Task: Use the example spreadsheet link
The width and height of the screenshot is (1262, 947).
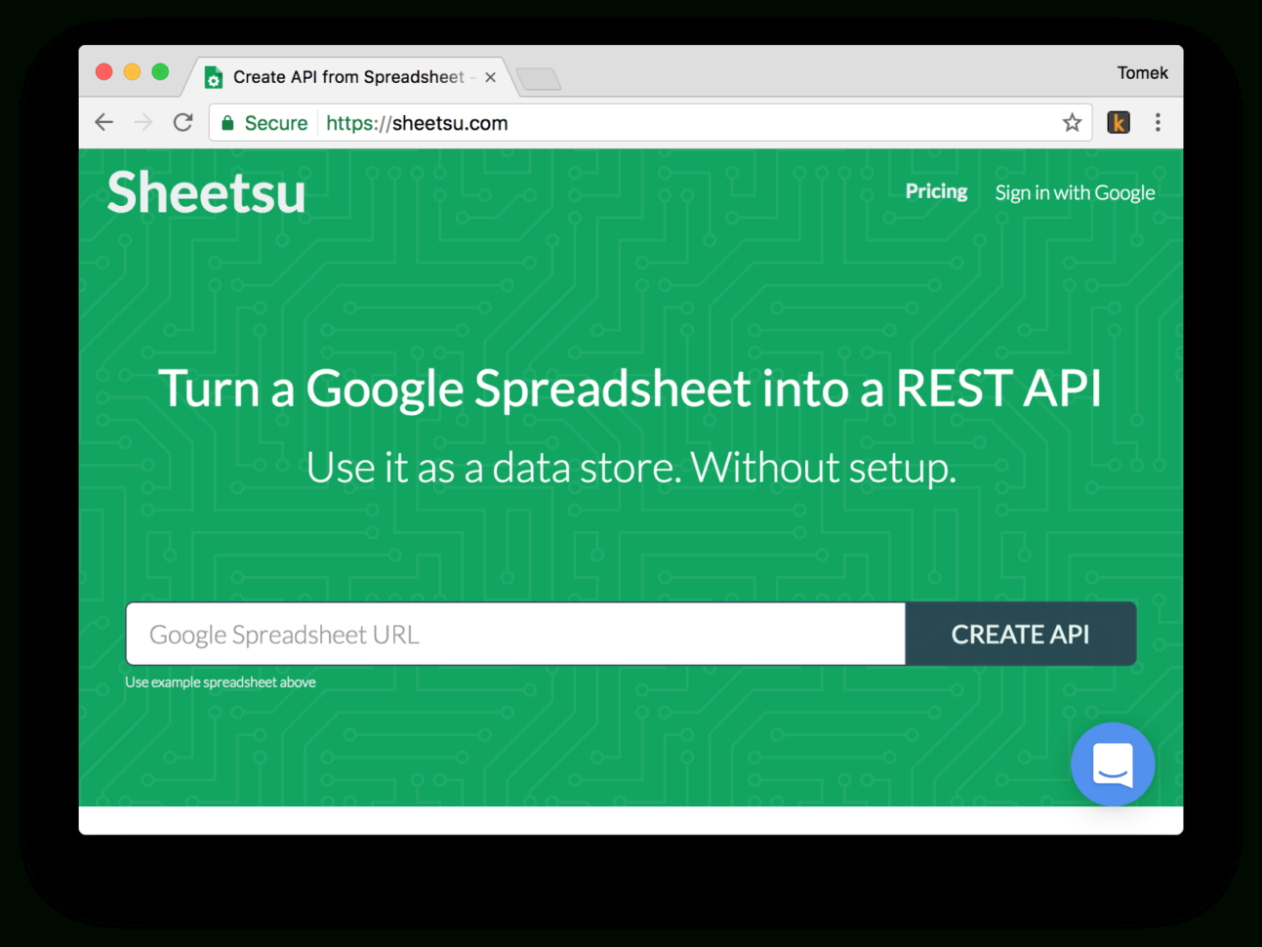Action: pyautogui.click(x=220, y=681)
